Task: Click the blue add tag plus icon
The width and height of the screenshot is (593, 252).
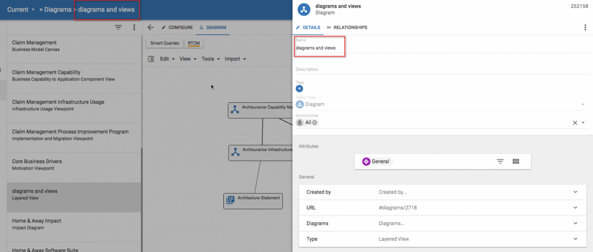Action: (x=300, y=89)
